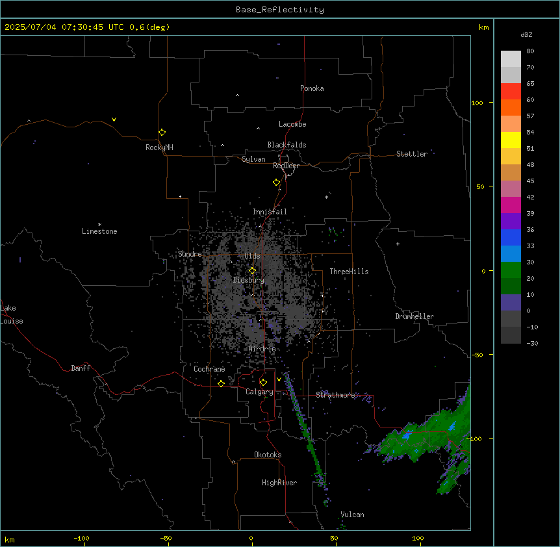
Task: Pick the 54 dBZ yellow legend swatch
Action: coord(511,140)
